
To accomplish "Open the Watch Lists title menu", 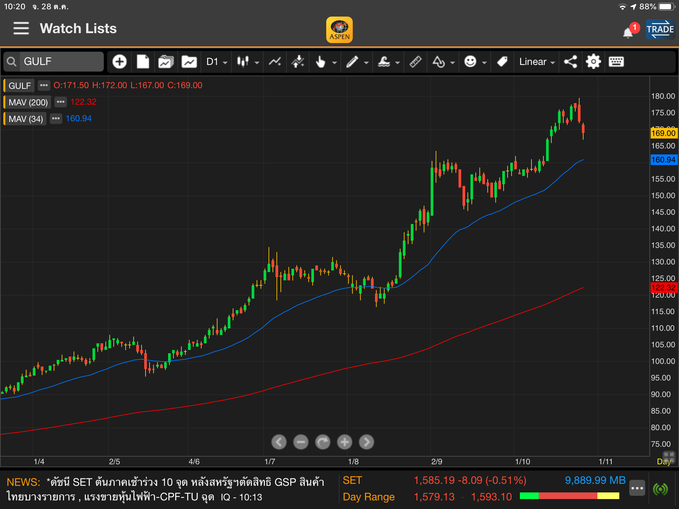I will tap(78, 28).
